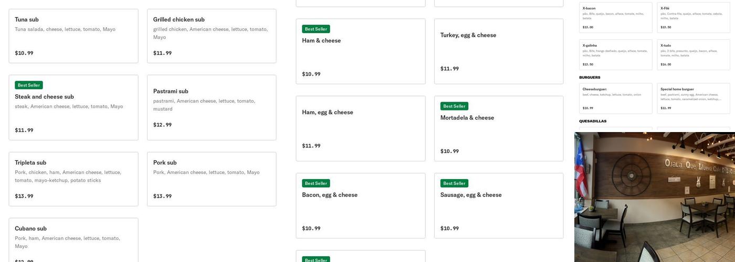Click Best Seller badge on Steak and cheese sub
Viewport: 735px width, 262px height.
coord(29,85)
